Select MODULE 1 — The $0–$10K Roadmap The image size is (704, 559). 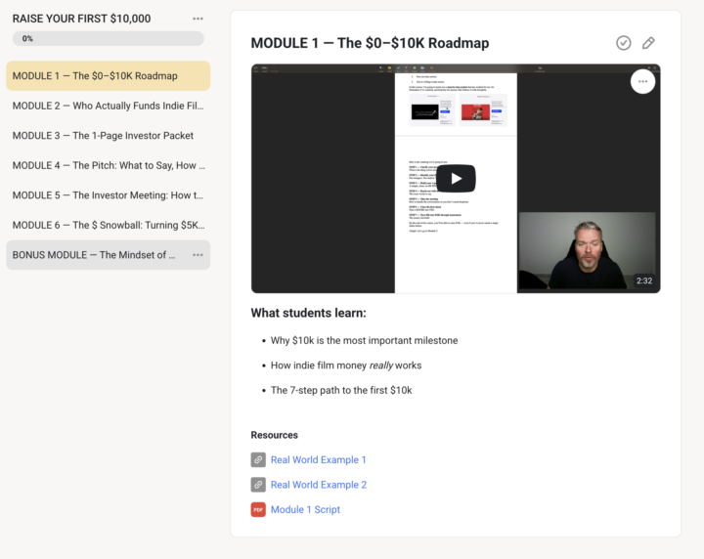[x=108, y=76]
